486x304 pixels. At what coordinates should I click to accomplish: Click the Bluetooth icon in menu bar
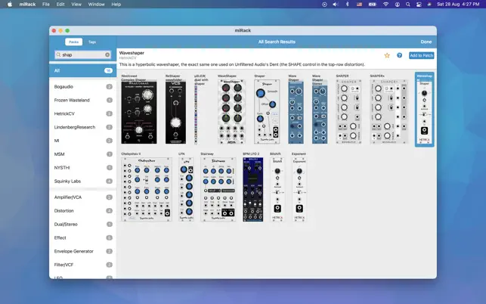(x=347, y=5)
